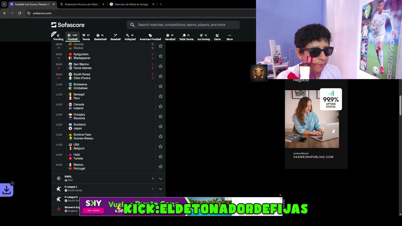Dismiss the download overlay with its X
The width and height of the screenshot is (402, 226).
coord(12,183)
